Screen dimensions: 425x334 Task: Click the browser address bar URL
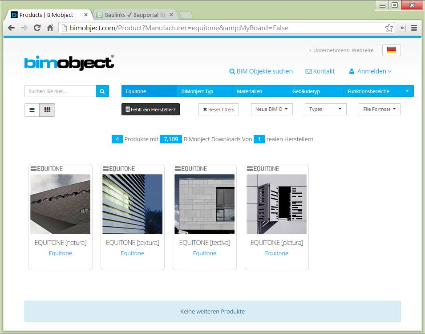(x=222, y=28)
